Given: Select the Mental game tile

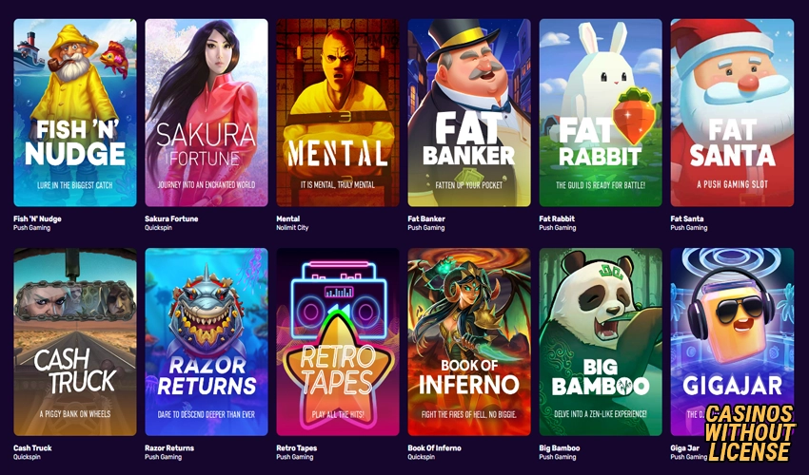Looking at the screenshot, I should [338, 113].
